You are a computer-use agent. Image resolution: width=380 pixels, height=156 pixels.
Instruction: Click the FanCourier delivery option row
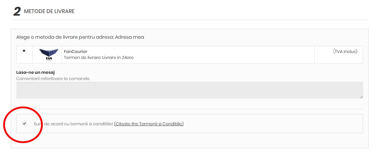[x=189, y=54]
